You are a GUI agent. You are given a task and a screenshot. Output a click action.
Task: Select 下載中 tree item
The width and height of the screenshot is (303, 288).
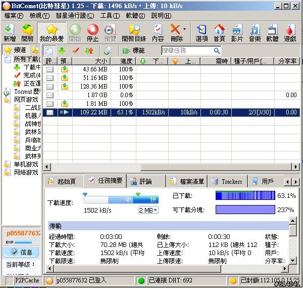tap(32, 67)
